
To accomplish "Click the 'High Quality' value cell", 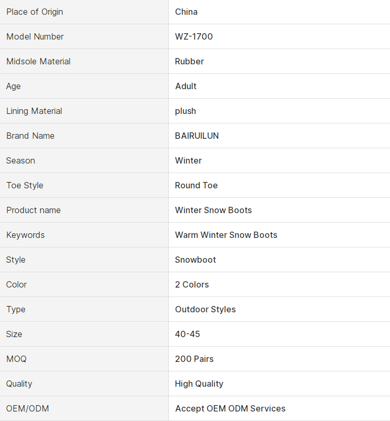I will (199, 384).
